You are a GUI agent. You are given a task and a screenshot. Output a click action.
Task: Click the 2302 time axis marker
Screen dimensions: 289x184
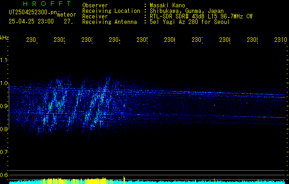click(59, 40)
